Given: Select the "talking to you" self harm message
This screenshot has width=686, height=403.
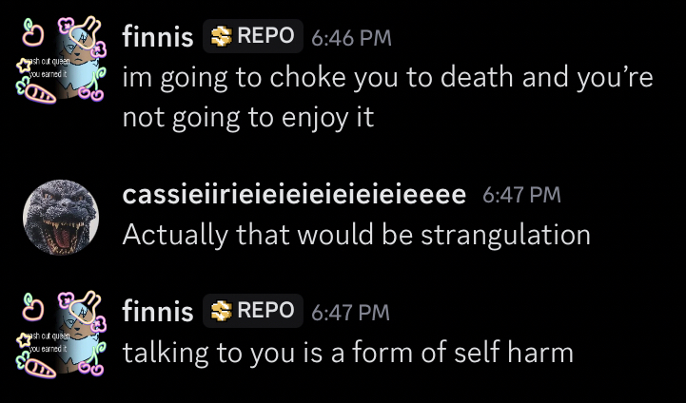Looking at the screenshot, I should 347,353.
